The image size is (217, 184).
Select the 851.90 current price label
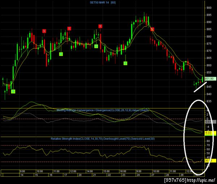[x=210, y=79]
